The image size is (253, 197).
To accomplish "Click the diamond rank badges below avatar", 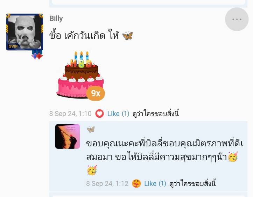I will 37,55.
